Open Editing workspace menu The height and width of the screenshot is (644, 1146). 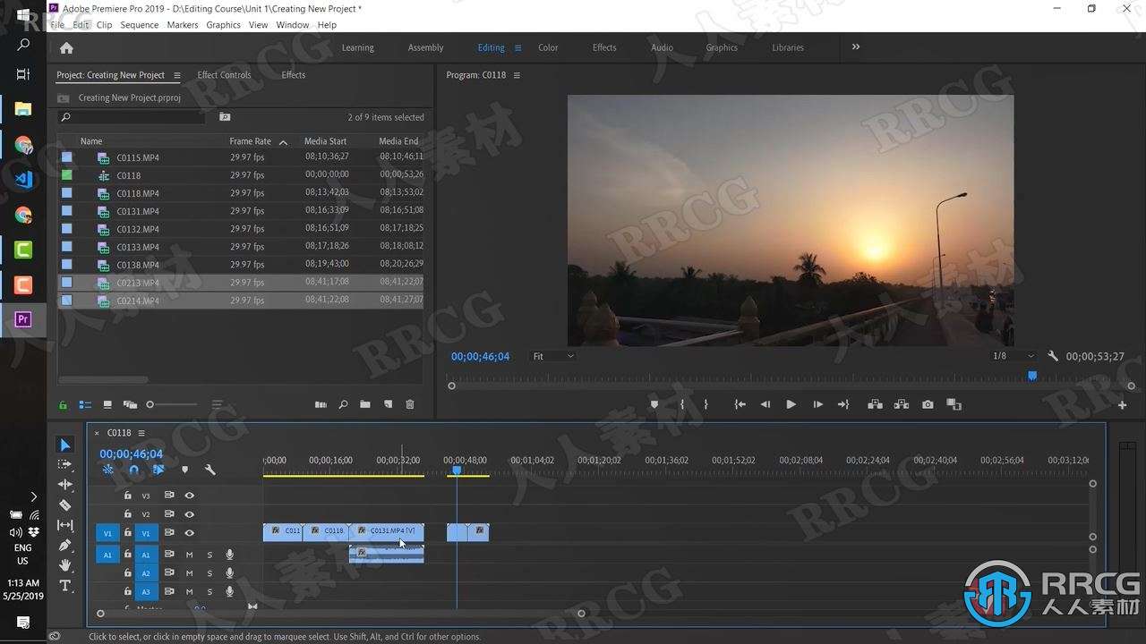click(517, 47)
